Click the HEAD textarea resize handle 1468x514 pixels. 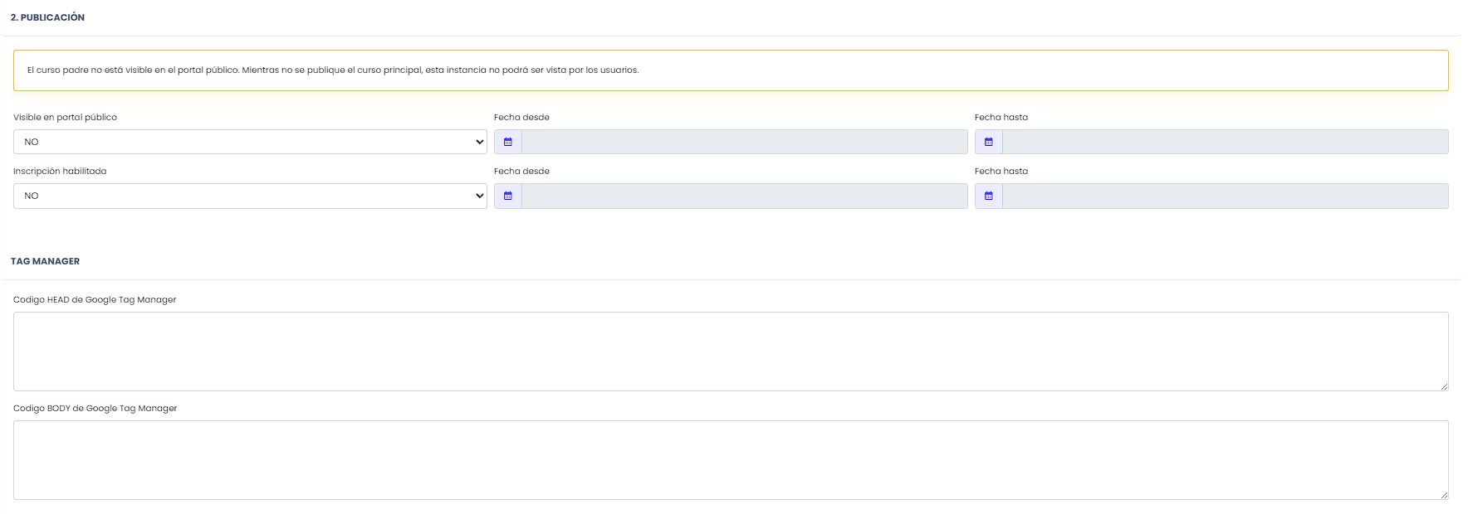pyautogui.click(x=1444, y=386)
